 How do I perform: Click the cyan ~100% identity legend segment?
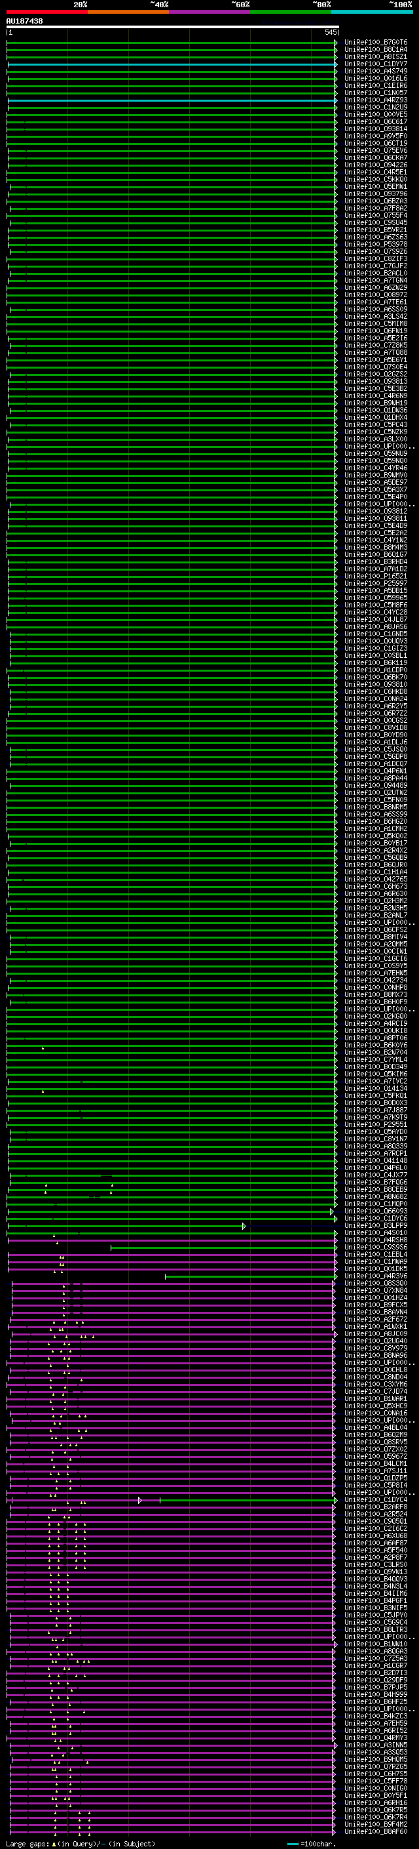(x=372, y=12)
